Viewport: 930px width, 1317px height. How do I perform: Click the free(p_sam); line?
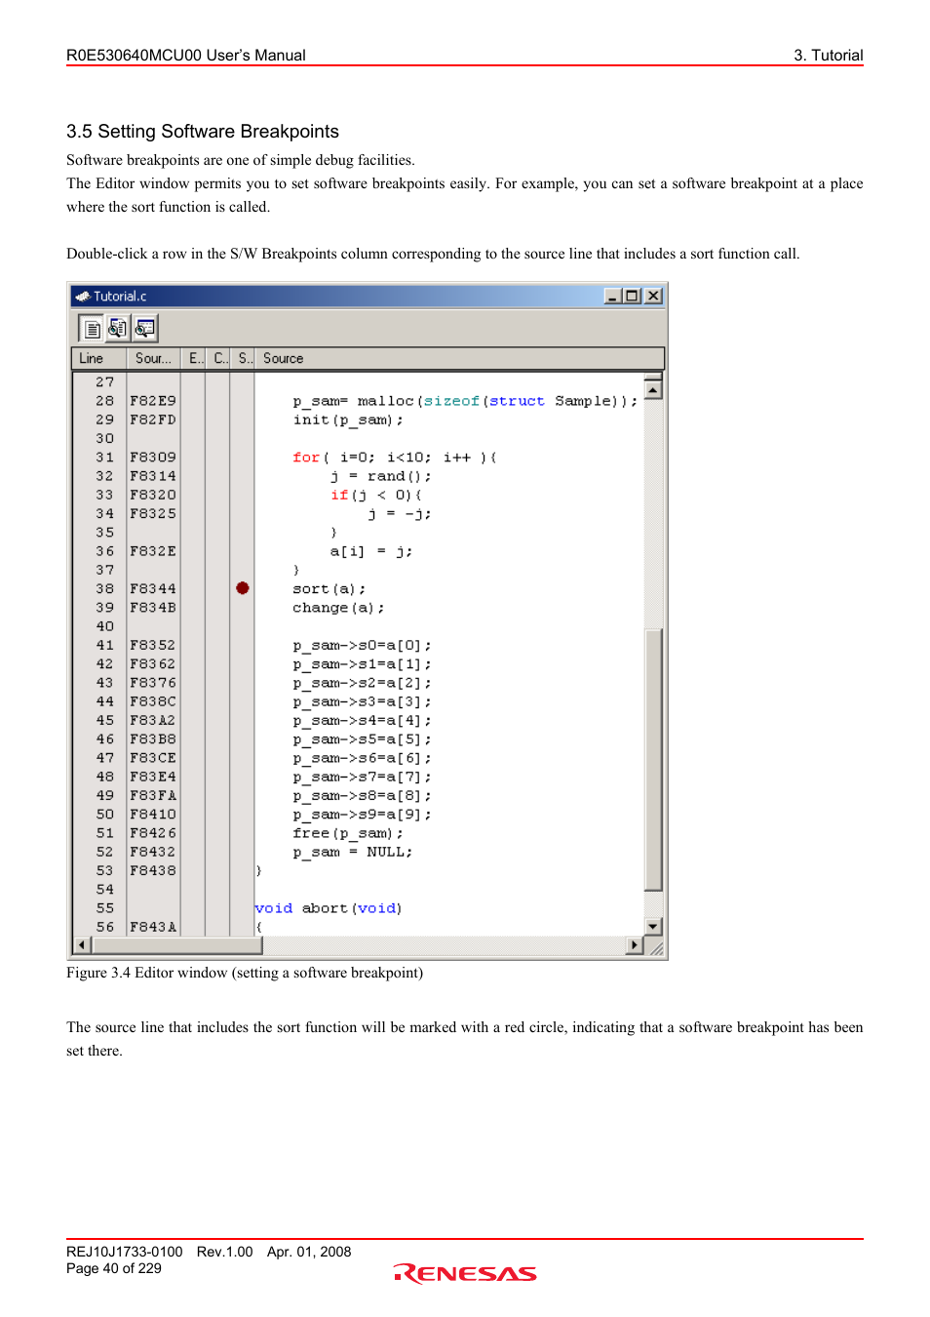coord(348,833)
